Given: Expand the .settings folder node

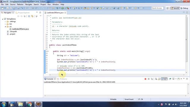Looking at the screenshot, I should pyautogui.click(x=5, y=21).
